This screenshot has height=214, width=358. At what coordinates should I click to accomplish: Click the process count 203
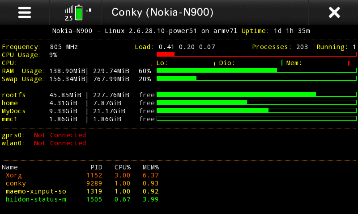point(302,47)
